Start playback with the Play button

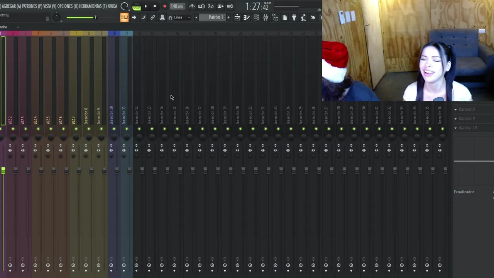point(145,6)
